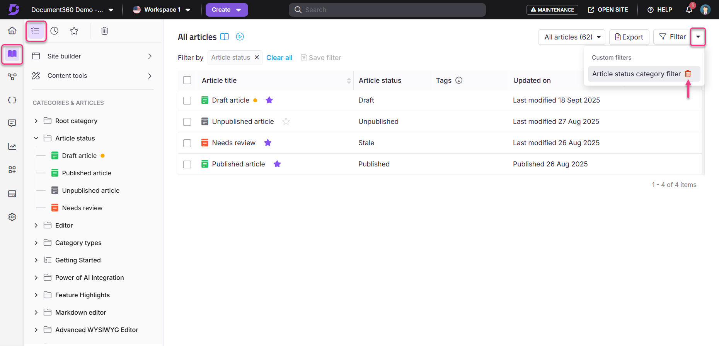Collapse the Article status category
This screenshot has width=719, height=346.
36,138
